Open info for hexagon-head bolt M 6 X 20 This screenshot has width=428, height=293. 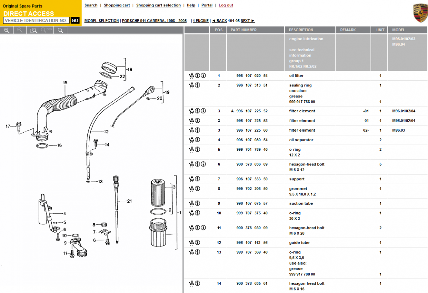[203, 228]
